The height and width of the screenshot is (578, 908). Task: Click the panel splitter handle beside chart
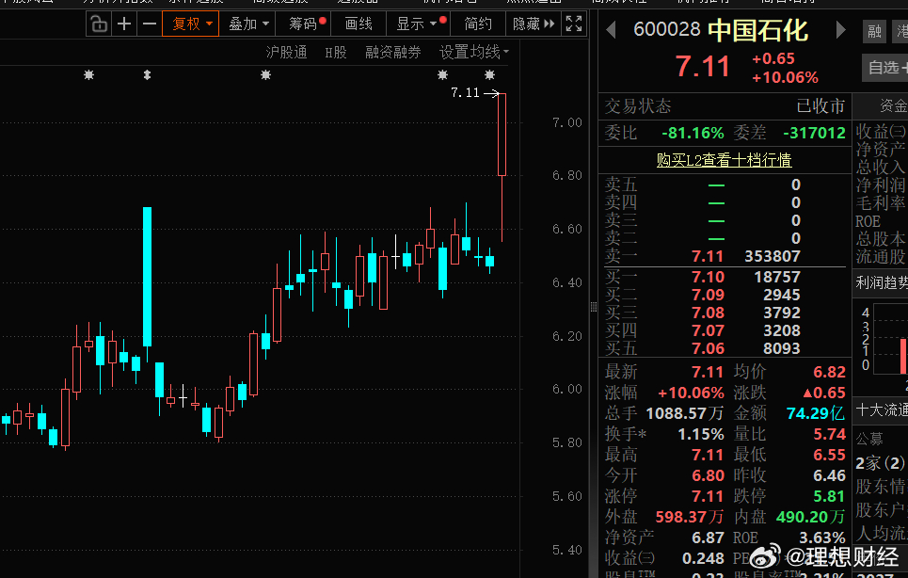(594, 307)
